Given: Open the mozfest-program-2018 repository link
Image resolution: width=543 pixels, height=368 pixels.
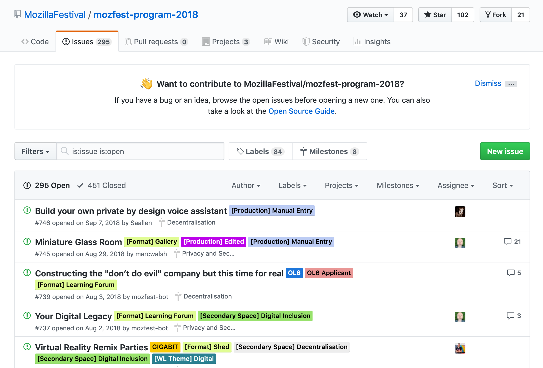Looking at the screenshot, I should click(x=146, y=14).
